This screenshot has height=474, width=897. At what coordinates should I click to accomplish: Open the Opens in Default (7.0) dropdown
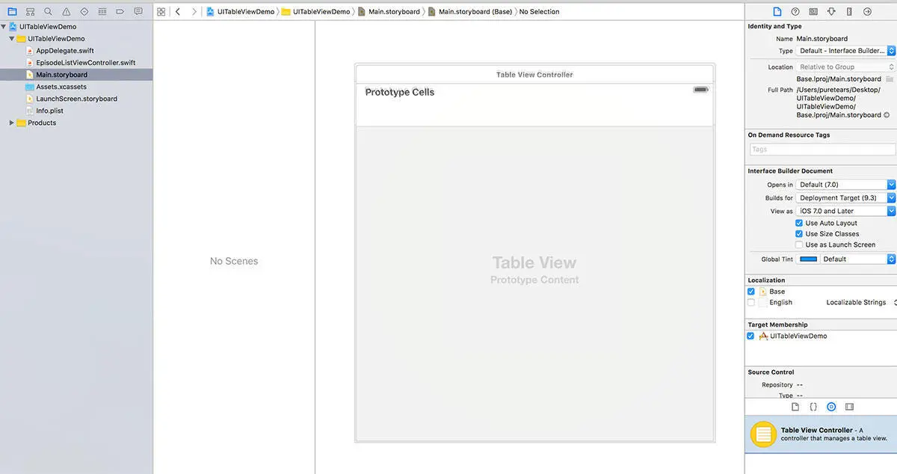(x=845, y=185)
